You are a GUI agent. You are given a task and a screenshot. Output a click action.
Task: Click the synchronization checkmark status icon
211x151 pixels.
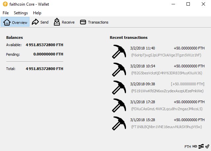(x=207, y=146)
